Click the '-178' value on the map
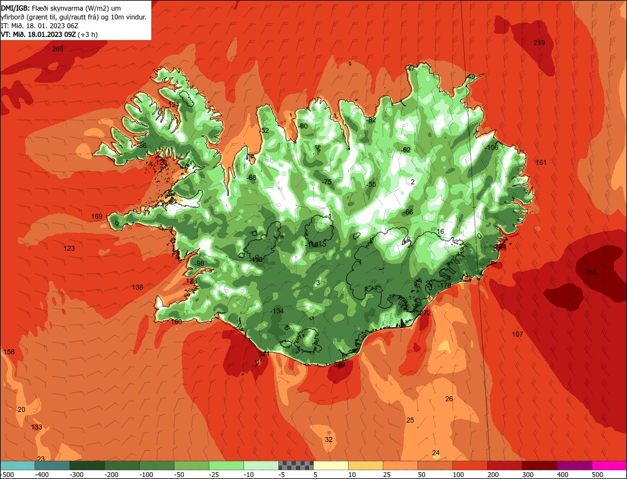Image resolution: width=627 pixels, height=479 pixels. 445,285
